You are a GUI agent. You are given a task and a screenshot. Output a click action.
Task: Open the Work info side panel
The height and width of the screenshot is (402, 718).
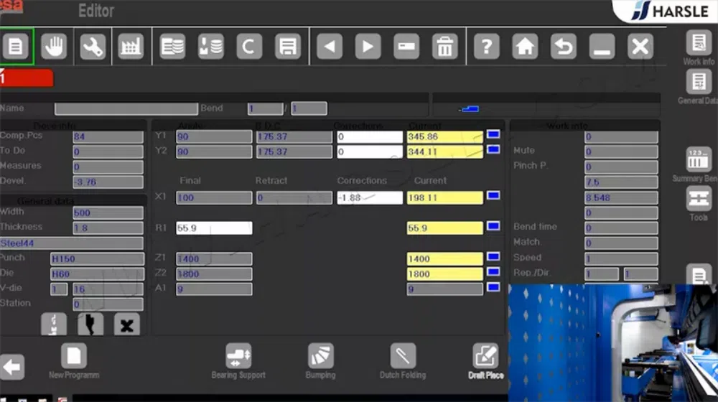tap(699, 47)
